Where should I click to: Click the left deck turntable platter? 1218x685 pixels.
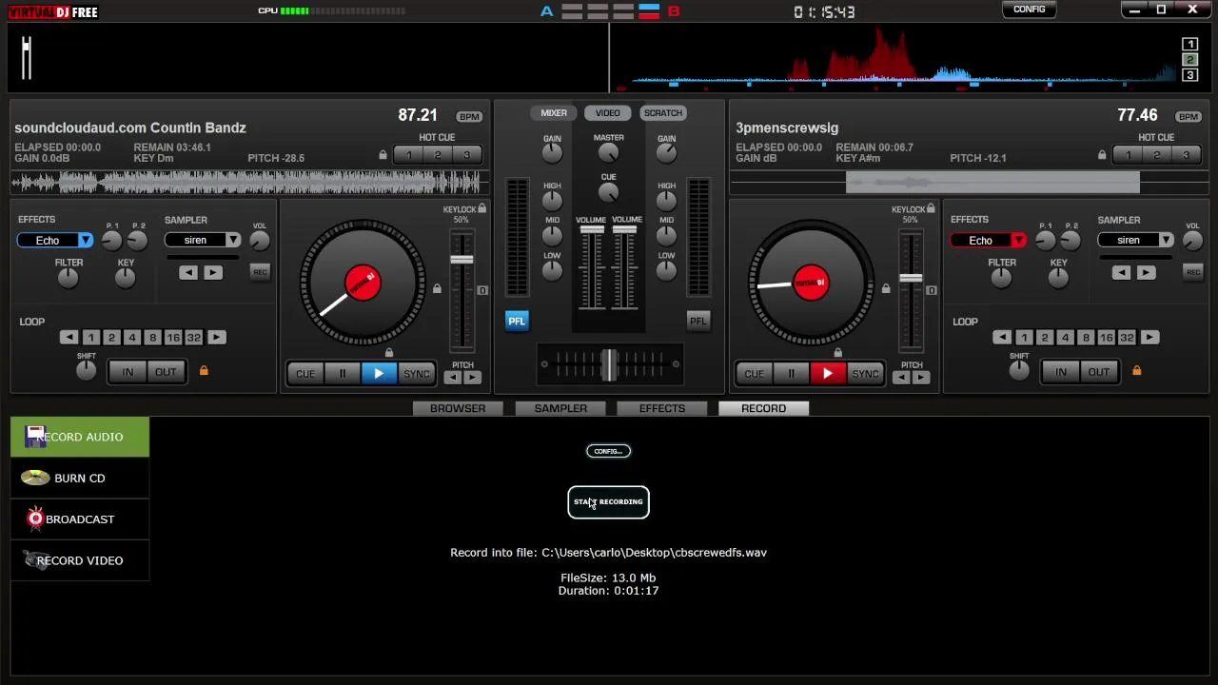pyautogui.click(x=363, y=284)
